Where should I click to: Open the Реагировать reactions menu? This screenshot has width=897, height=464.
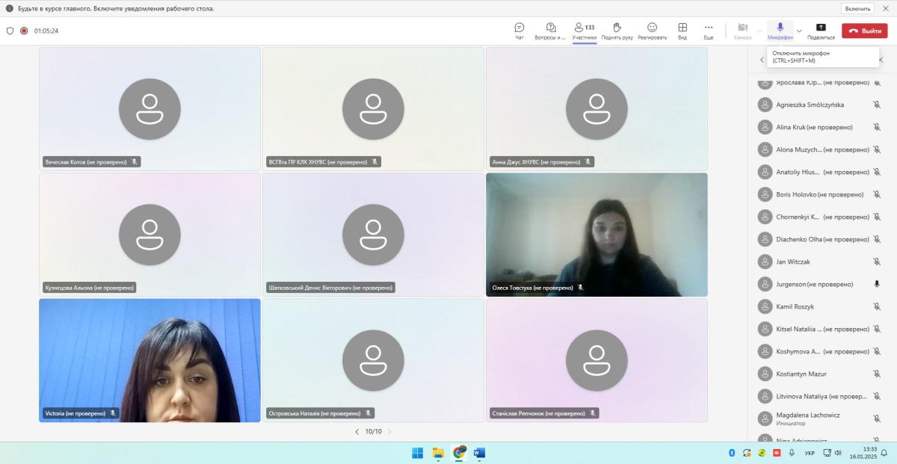(x=652, y=28)
